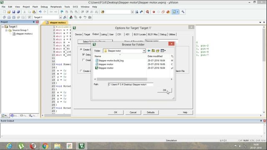Open the Peripherals menu

click(56, 7)
